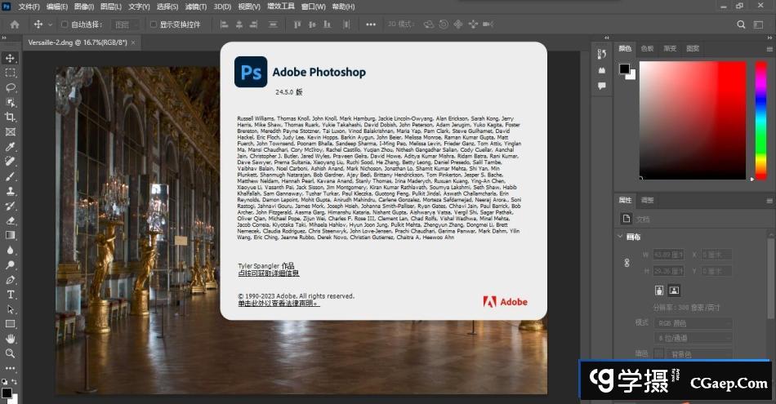Select the Crop tool
This screenshot has height=404, width=776.
[x=11, y=117]
